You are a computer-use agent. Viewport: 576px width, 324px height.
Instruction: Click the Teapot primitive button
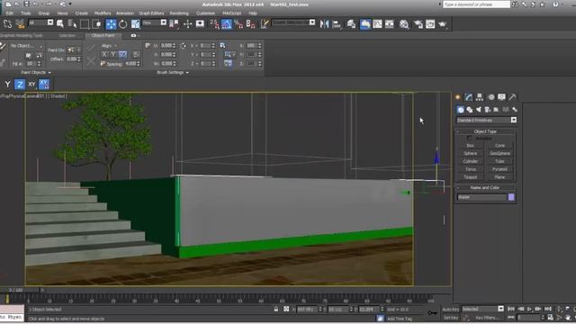(x=470, y=177)
